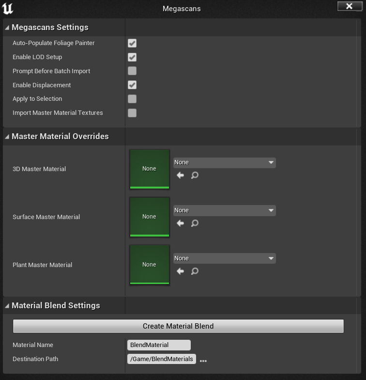366x380 pixels.
Task: Browse to 3D Master Material asset magnifier
Action: point(195,175)
